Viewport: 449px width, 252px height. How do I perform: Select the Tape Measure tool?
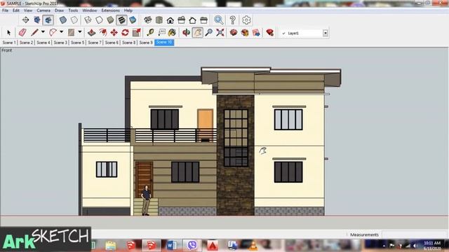pos(150,33)
